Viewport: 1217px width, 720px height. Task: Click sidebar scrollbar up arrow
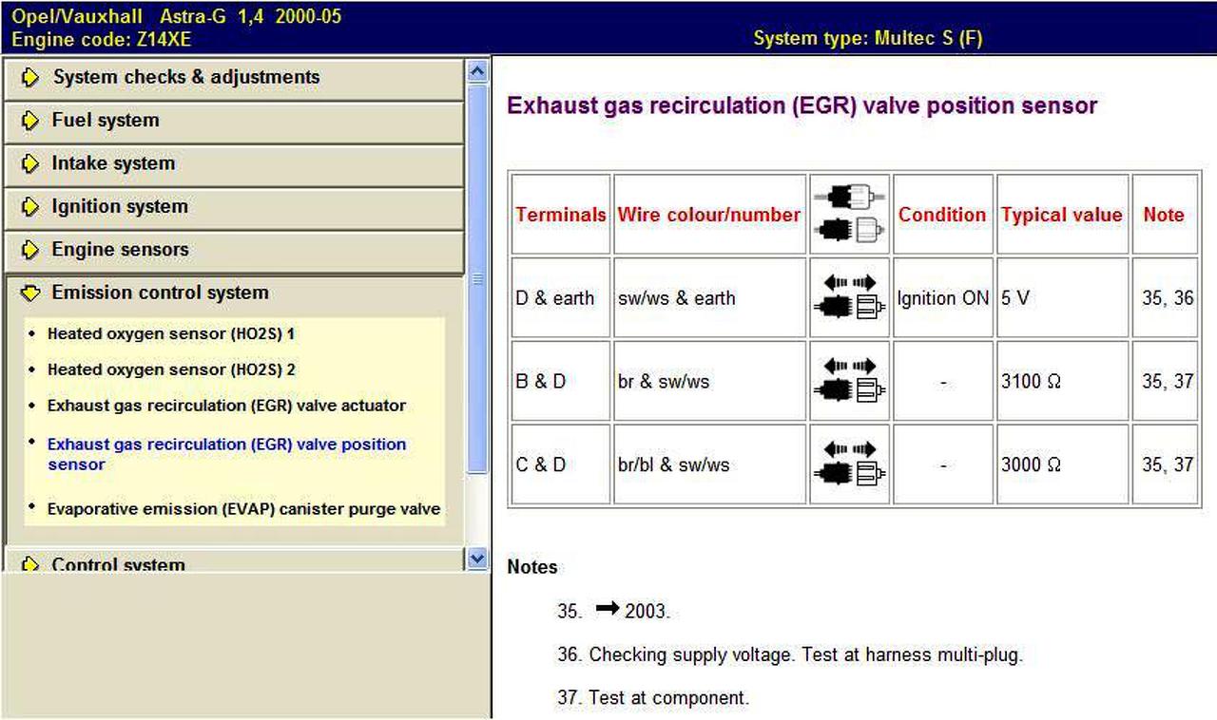coord(477,70)
